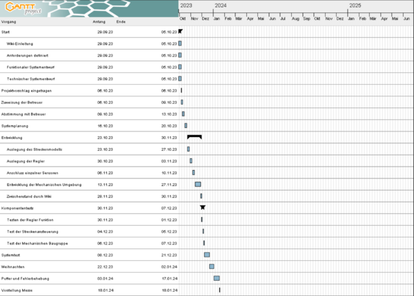Click the 2025 year label in timeline
The height and width of the screenshot is (296, 414).
(x=355, y=6)
